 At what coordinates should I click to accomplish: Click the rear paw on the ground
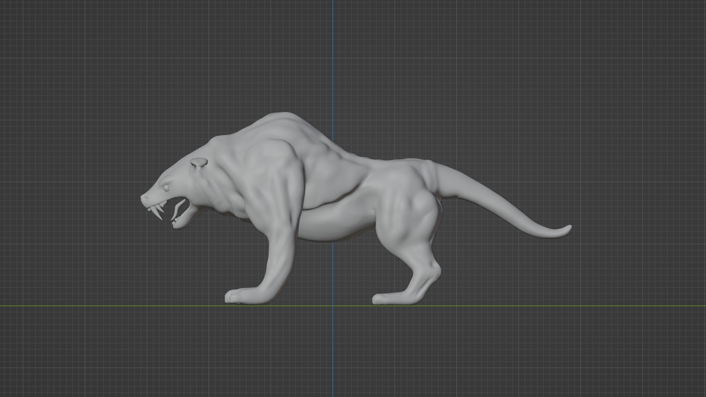386,298
